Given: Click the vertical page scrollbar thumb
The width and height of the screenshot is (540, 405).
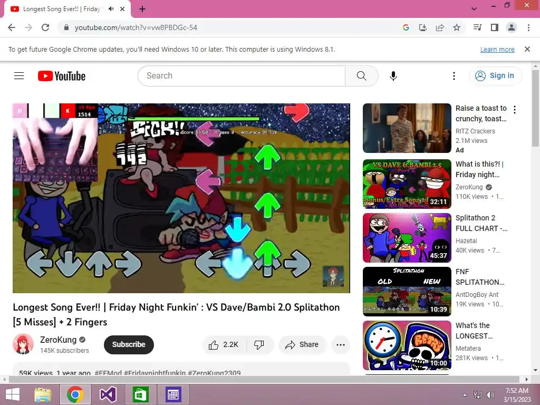Looking at the screenshot, I should coord(535,108).
